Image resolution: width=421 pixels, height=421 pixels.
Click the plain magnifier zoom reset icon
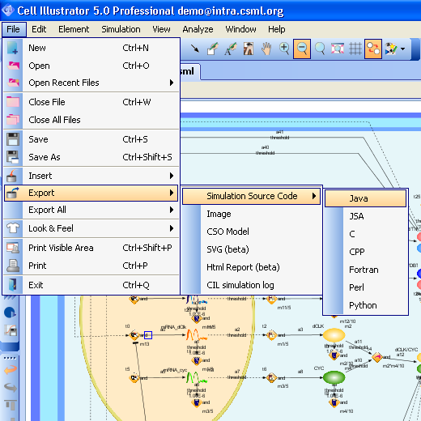320,49
